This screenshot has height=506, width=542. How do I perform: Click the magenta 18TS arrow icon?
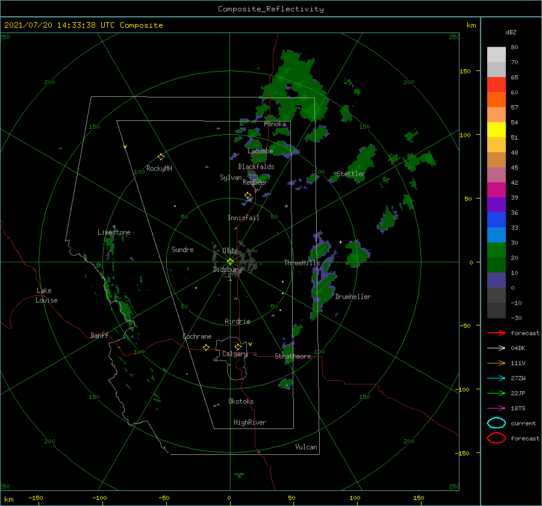496,409
